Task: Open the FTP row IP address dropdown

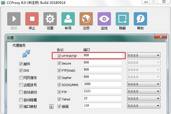Action: tap(144, 91)
